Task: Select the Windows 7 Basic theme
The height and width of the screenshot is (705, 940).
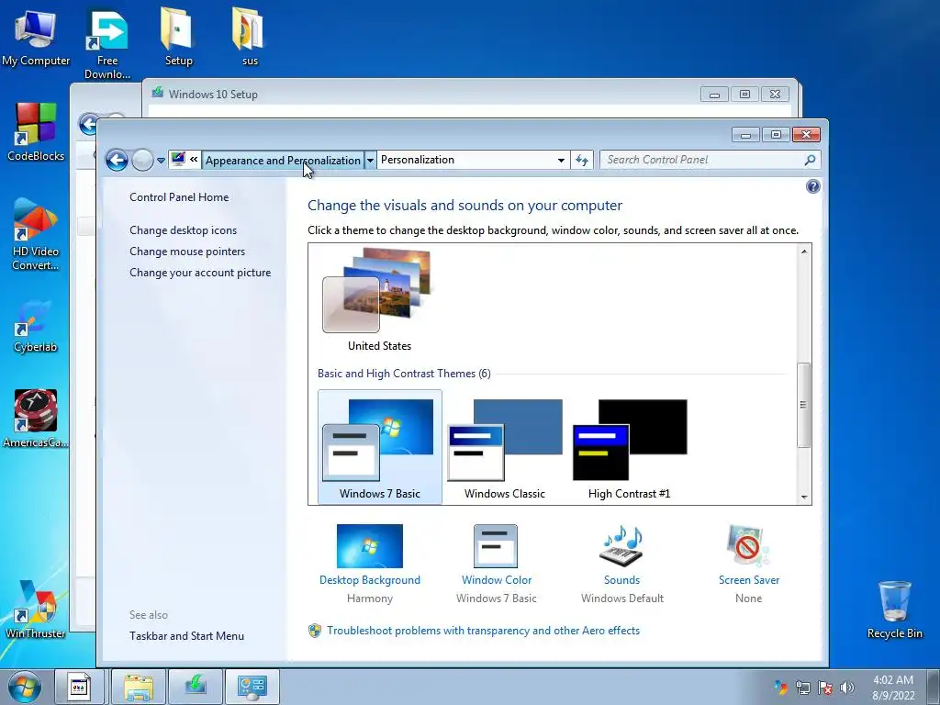Action: 379,448
